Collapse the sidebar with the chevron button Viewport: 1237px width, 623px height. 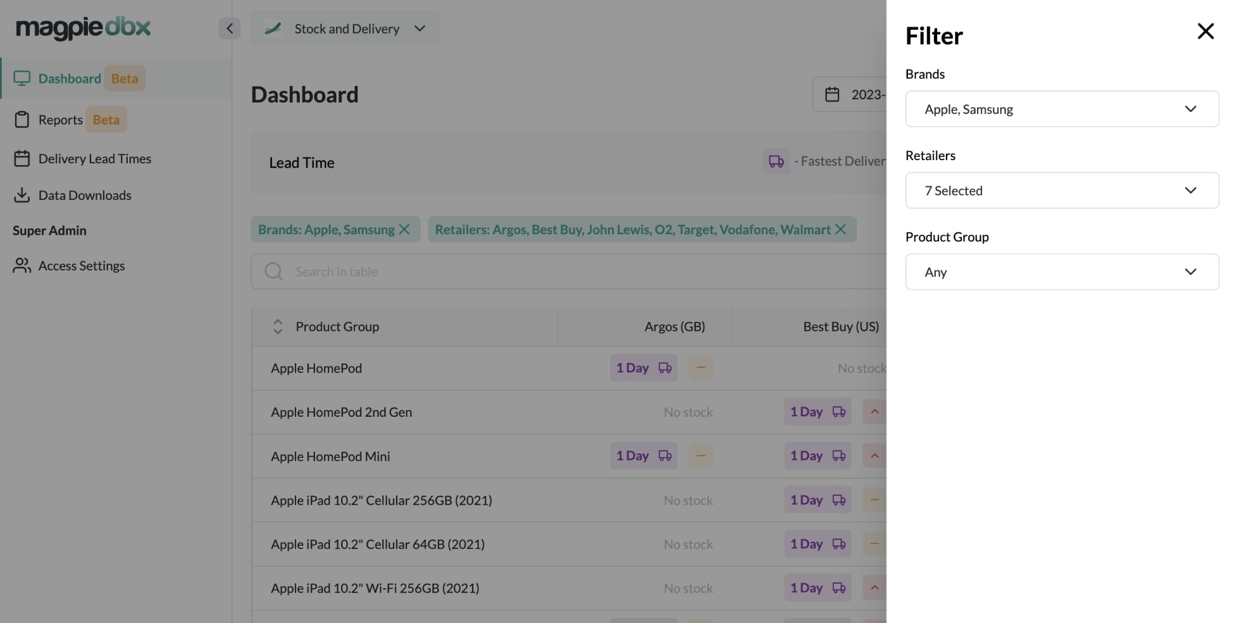[x=229, y=28]
